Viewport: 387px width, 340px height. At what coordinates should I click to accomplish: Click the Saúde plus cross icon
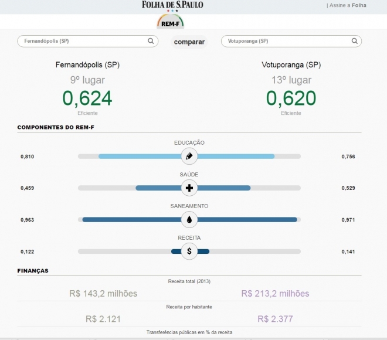[x=189, y=188]
